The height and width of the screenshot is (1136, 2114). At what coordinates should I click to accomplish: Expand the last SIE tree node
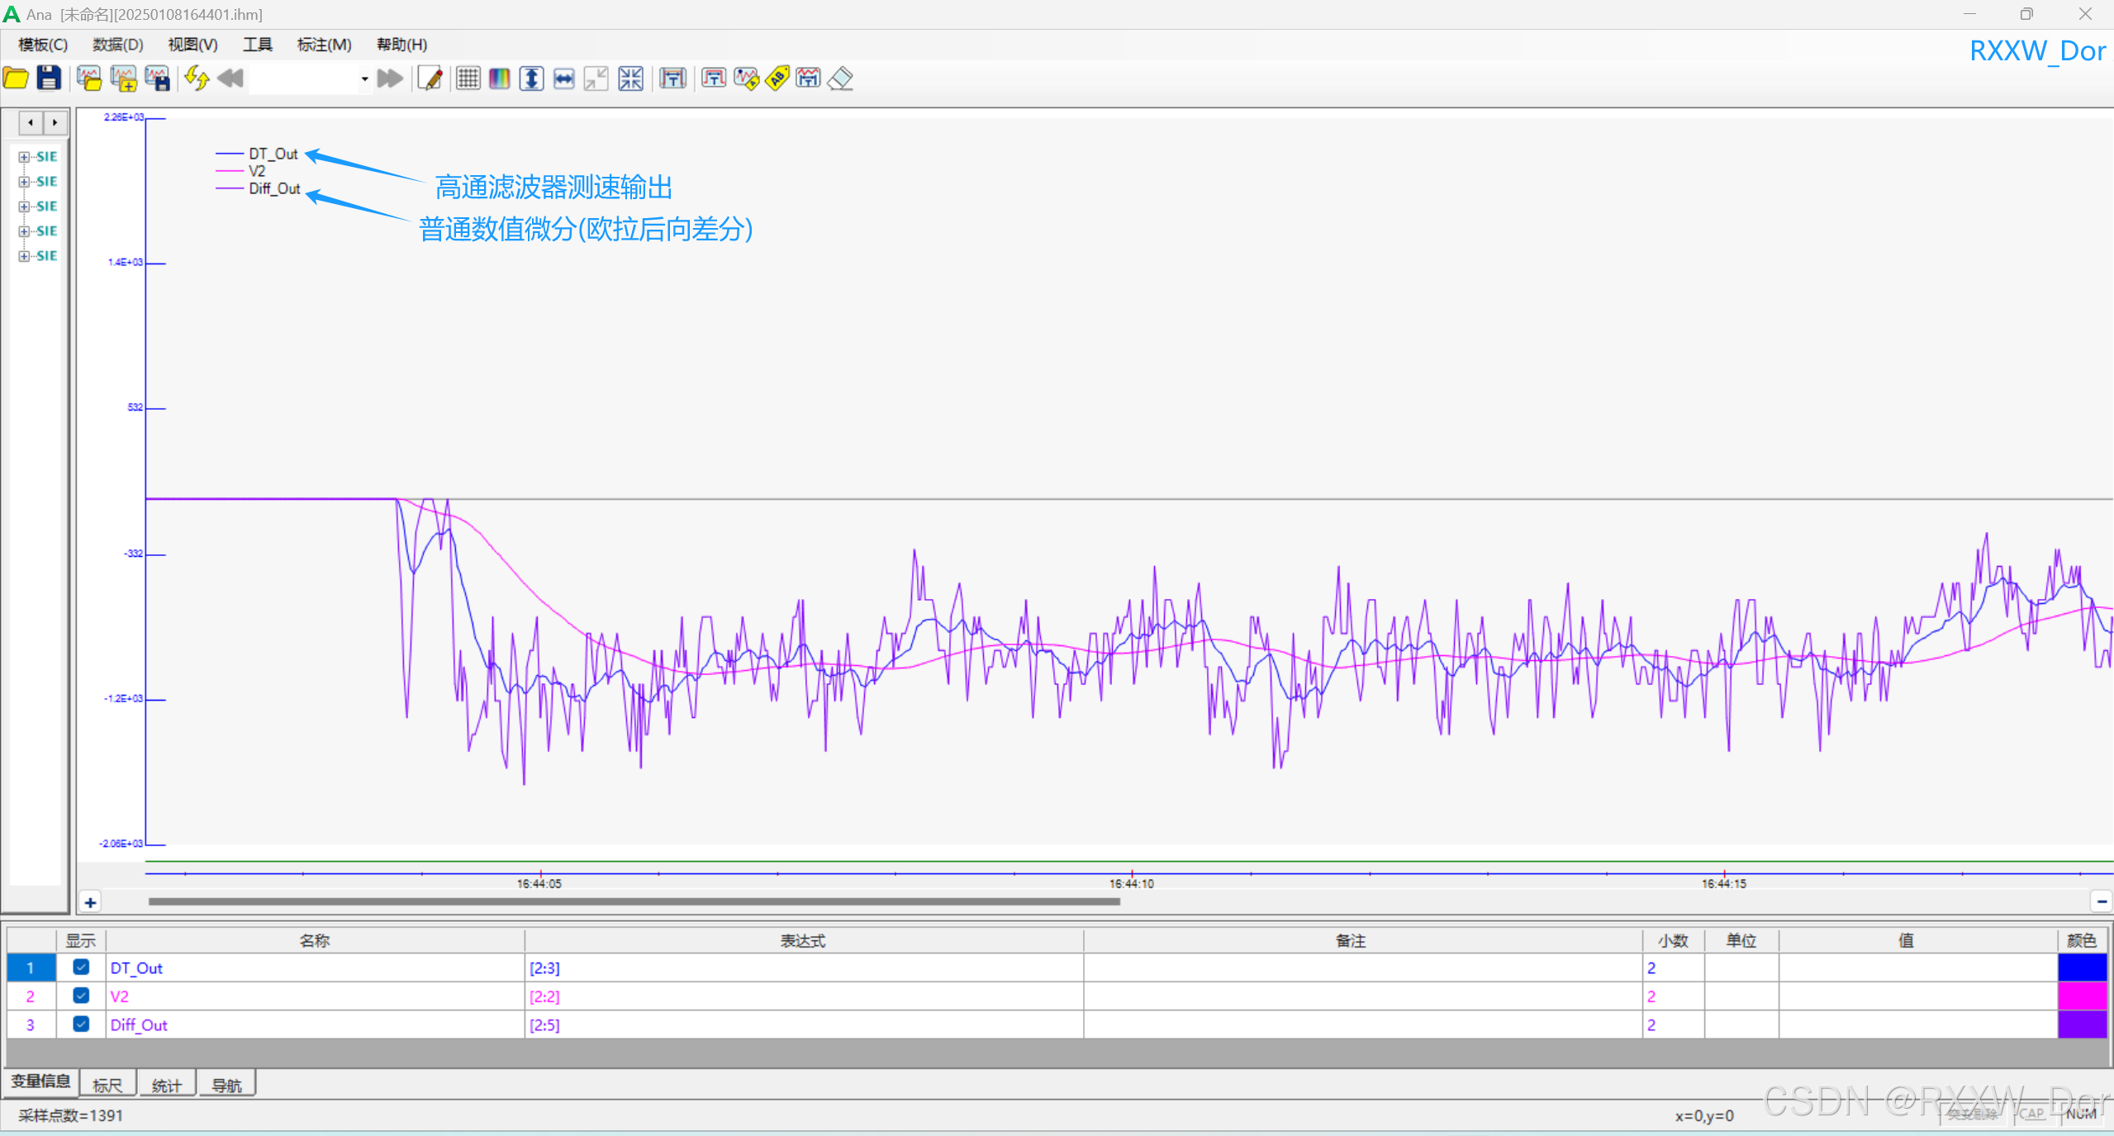24,256
